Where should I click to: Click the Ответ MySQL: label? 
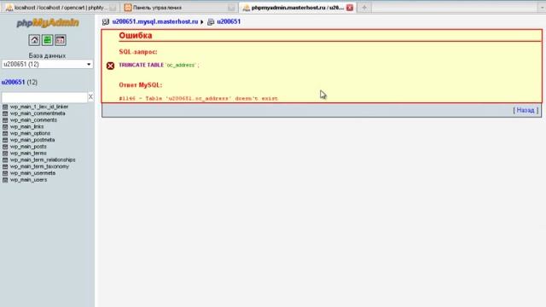pyautogui.click(x=140, y=85)
